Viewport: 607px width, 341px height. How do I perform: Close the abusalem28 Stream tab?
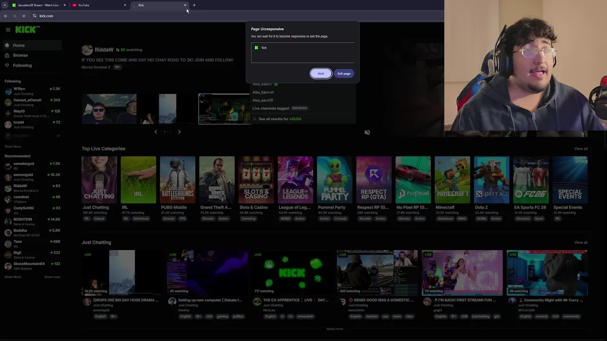point(64,5)
